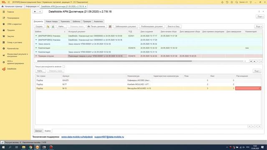Click yellow folder copy icon next to Создать
This screenshot has height=150, width=267.
point(48,27)
